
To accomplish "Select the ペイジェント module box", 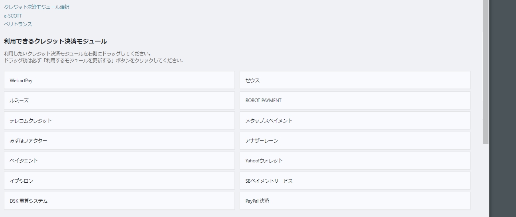I will point(119,161).
